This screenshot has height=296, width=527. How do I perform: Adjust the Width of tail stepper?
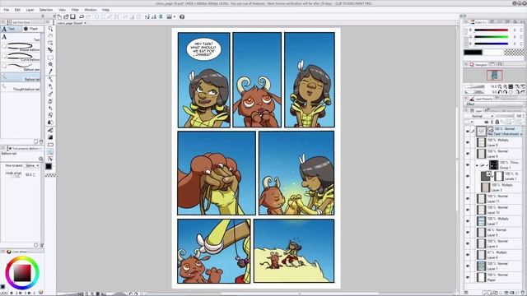point(35,174)
